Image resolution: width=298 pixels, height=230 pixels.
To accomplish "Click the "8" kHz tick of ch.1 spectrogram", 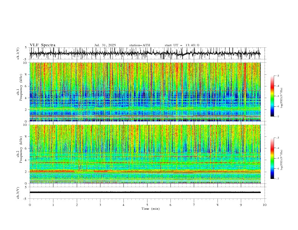I will click(26, 74).
